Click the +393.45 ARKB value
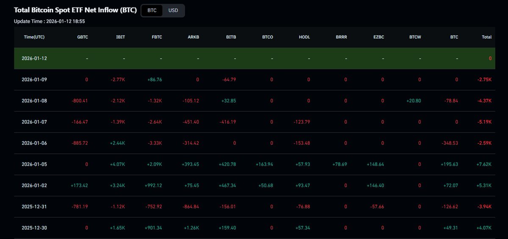Viewport: 508px width, 239px height. click(x=190, y=164)
